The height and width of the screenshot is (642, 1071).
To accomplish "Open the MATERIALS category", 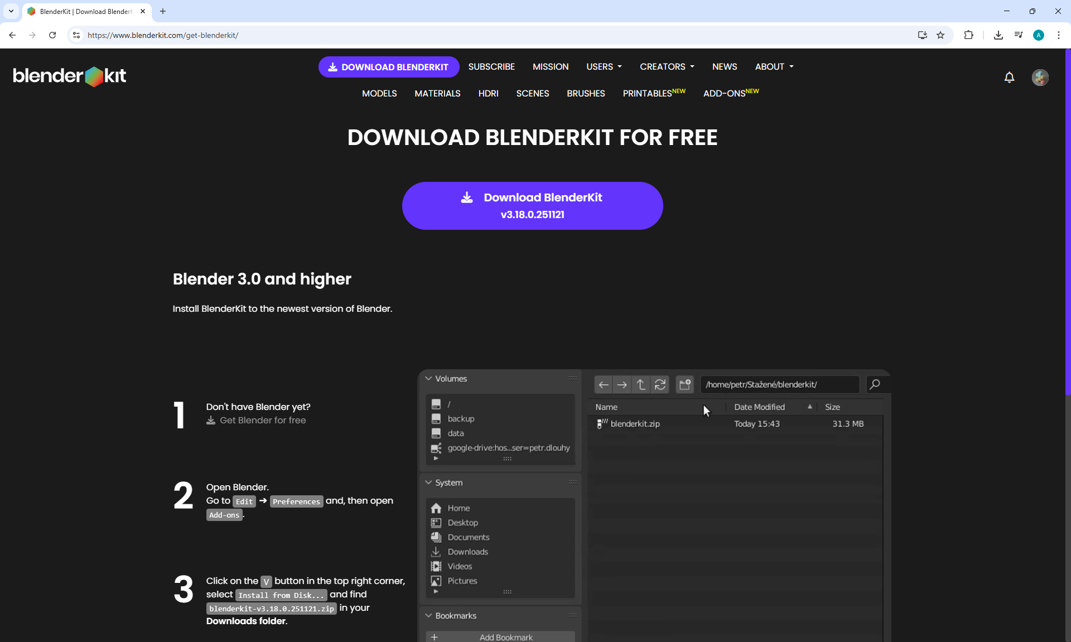I will tap(437, 94).
